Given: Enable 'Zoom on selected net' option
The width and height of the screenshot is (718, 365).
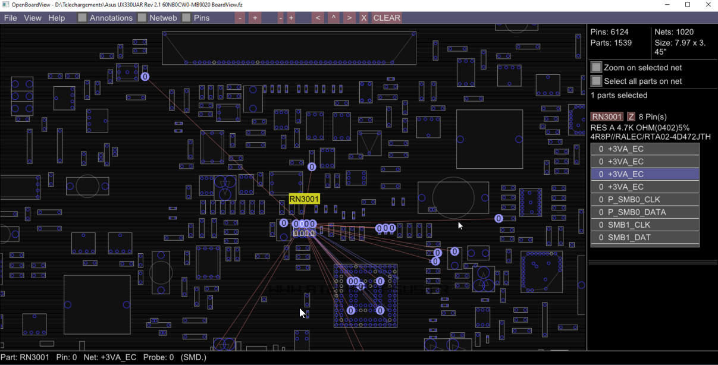Looking at the screenshot, I should 596,67.
